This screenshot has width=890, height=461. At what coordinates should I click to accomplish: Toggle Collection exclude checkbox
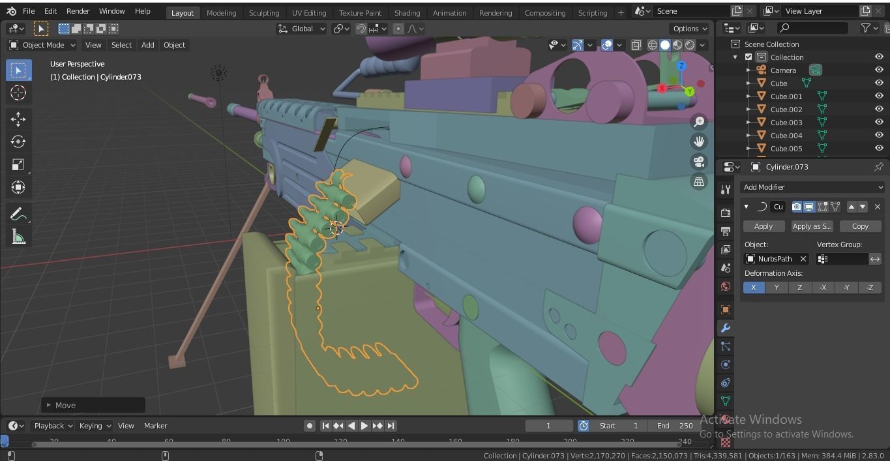[x=749, y=57]
